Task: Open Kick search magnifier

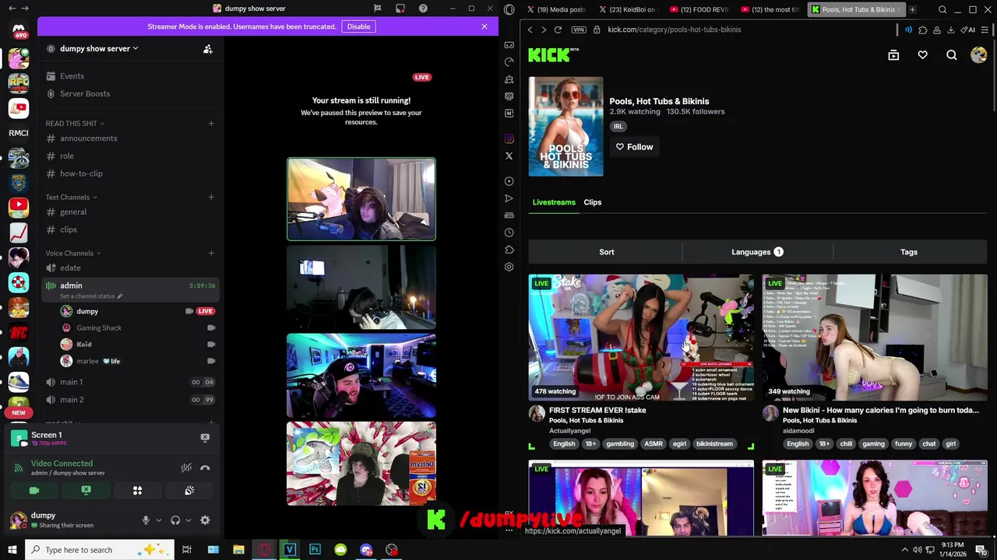Action: 952,55
